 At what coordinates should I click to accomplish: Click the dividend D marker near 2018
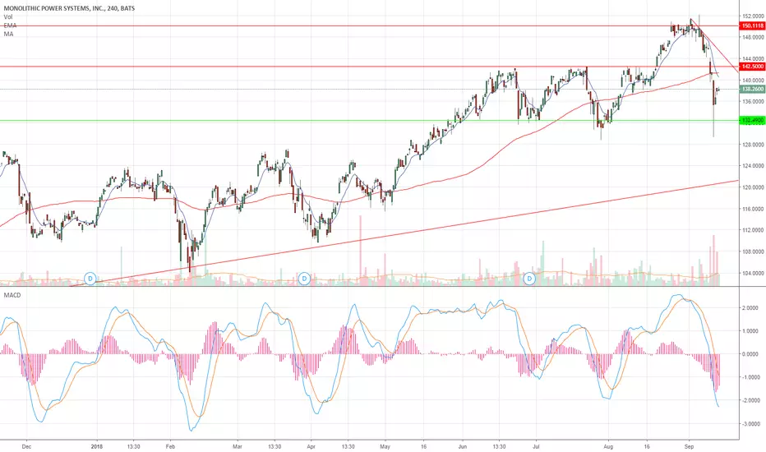(90, 279)
